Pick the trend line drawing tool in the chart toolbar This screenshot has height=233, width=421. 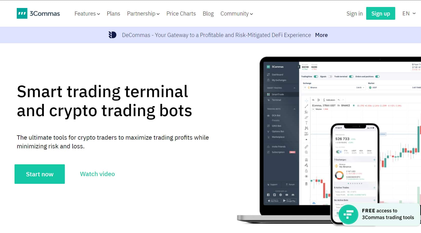[306, 106]
